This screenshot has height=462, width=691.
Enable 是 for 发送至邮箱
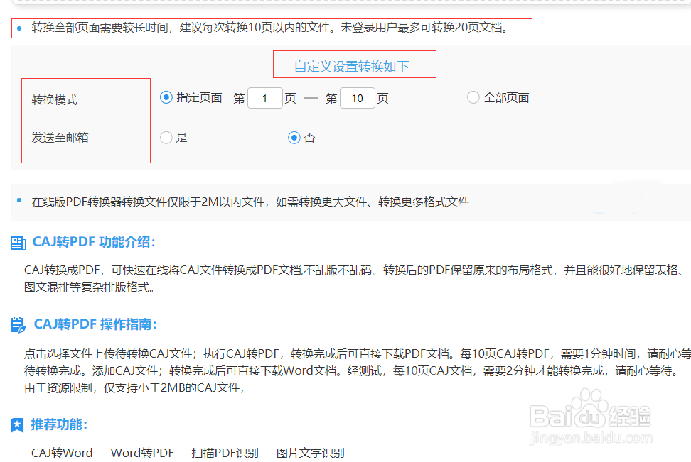164,137
